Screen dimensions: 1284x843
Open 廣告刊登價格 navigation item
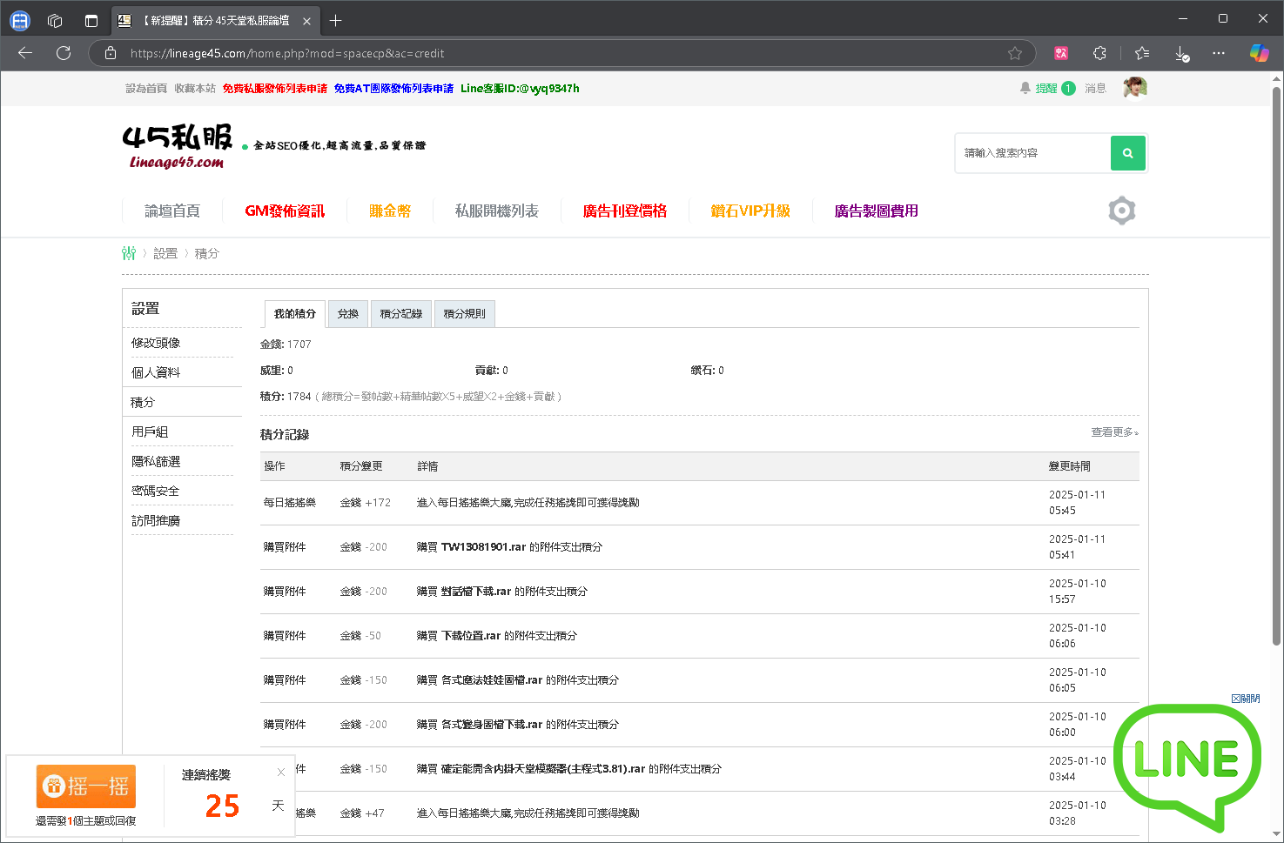pos(625,211)
